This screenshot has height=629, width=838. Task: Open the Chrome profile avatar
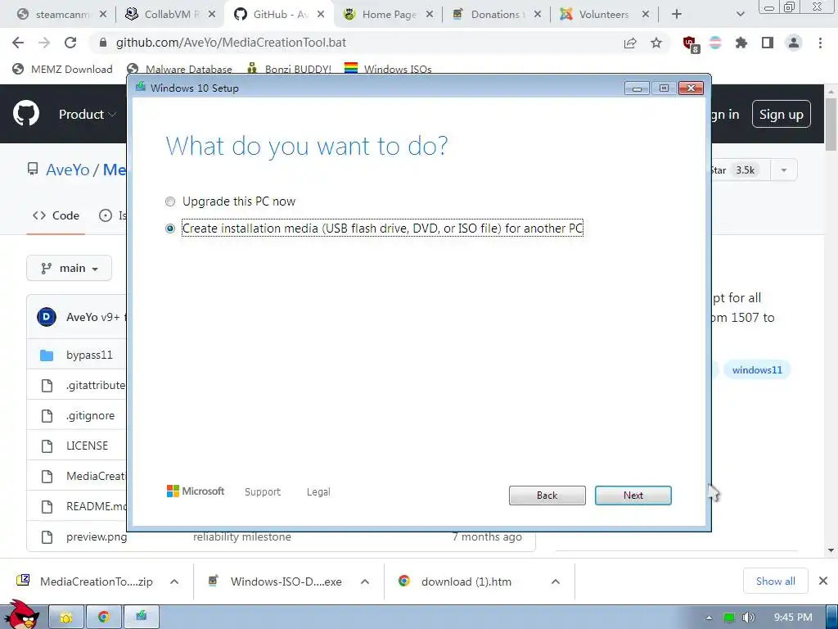794,43
